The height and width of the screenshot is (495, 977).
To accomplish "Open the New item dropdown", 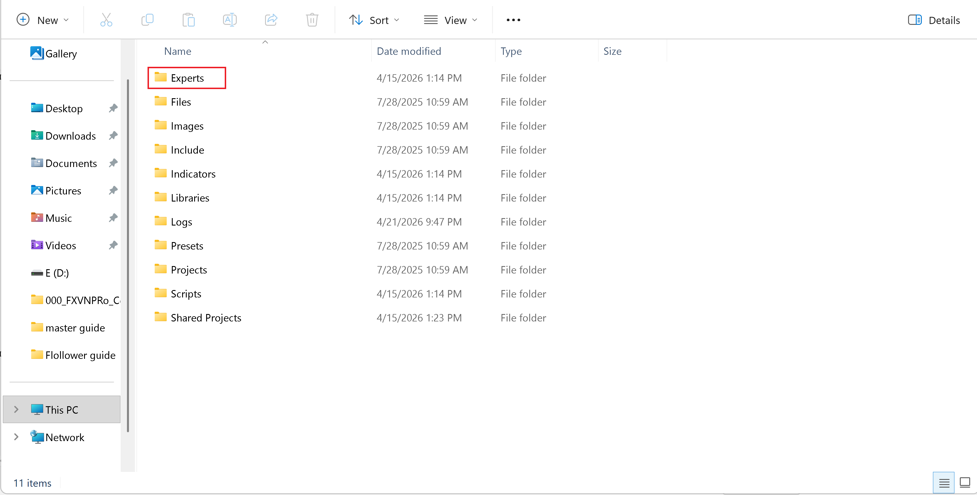I will tap(43, 20).
